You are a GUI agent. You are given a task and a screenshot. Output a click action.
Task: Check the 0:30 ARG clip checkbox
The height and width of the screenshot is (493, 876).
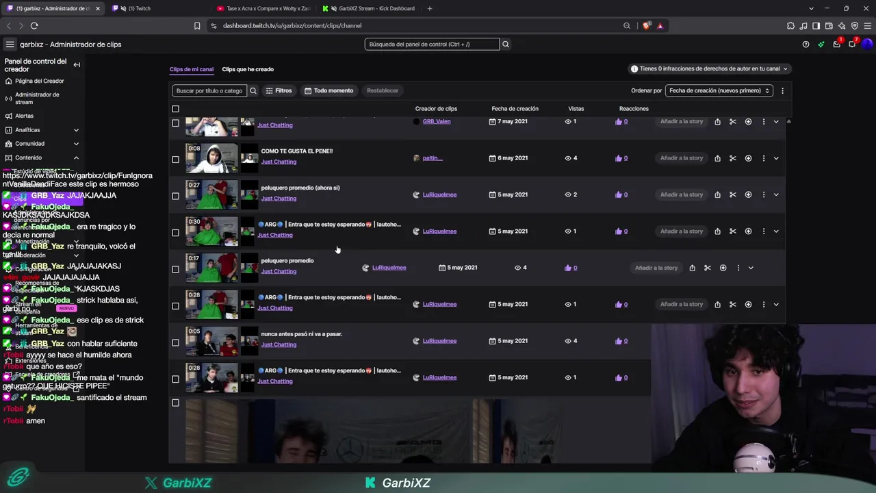click(175, 233)
